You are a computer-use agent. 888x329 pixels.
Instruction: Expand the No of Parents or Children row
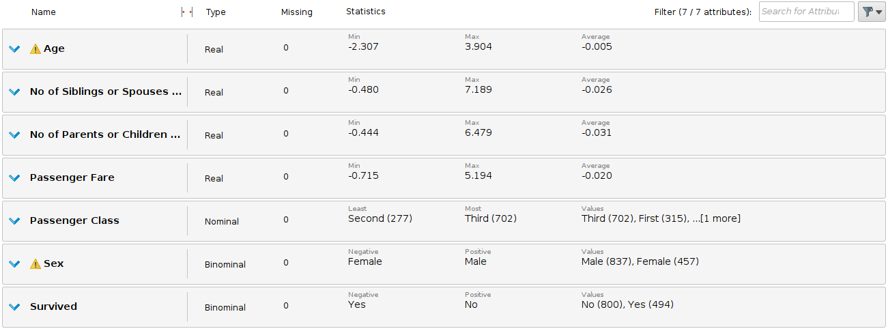tap(14, 135)
